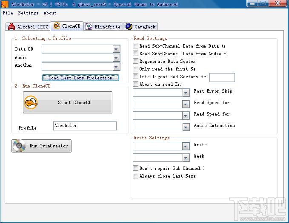Open the About menu
The width and height of the screenshot is (289, 223).
pyautogui.click(x=50, y=13)
